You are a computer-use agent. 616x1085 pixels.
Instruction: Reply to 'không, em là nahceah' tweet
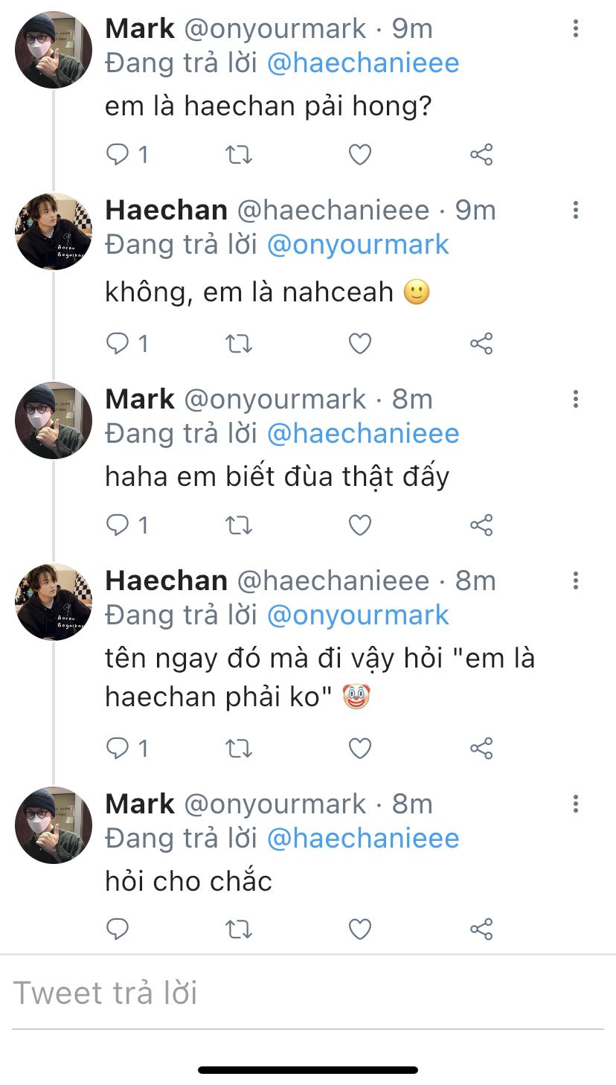[118, 344]
